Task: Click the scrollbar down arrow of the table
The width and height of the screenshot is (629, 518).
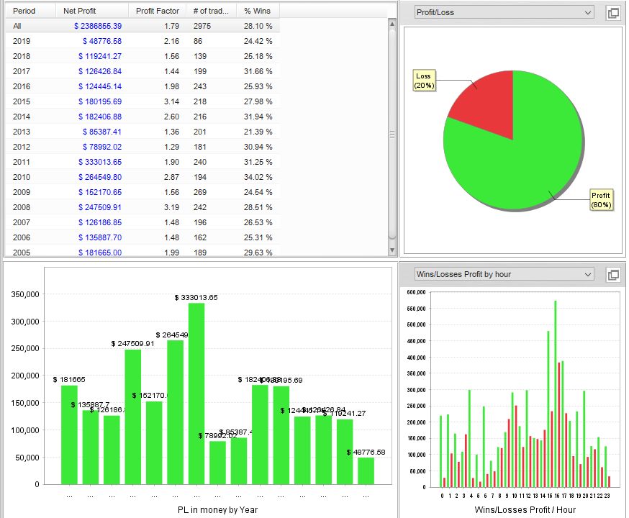Action: tap(392, 250)
